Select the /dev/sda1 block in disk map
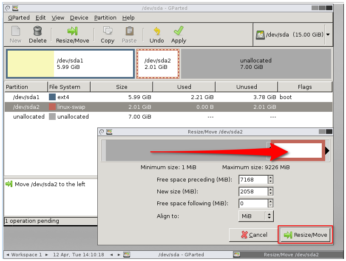 (71, 64)
